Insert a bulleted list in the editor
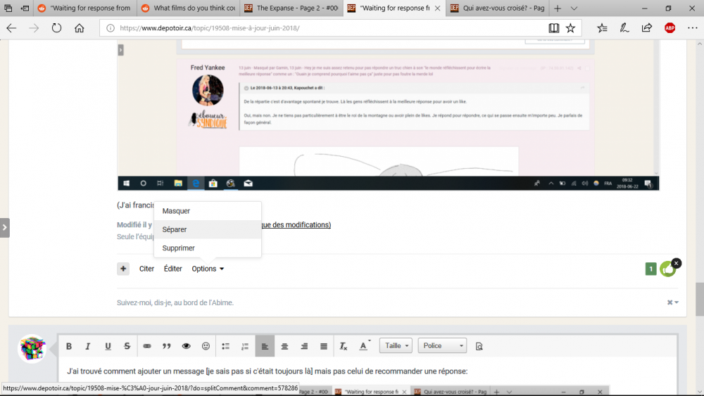This screenshot has width=704, height=396. tap(226, 346)
